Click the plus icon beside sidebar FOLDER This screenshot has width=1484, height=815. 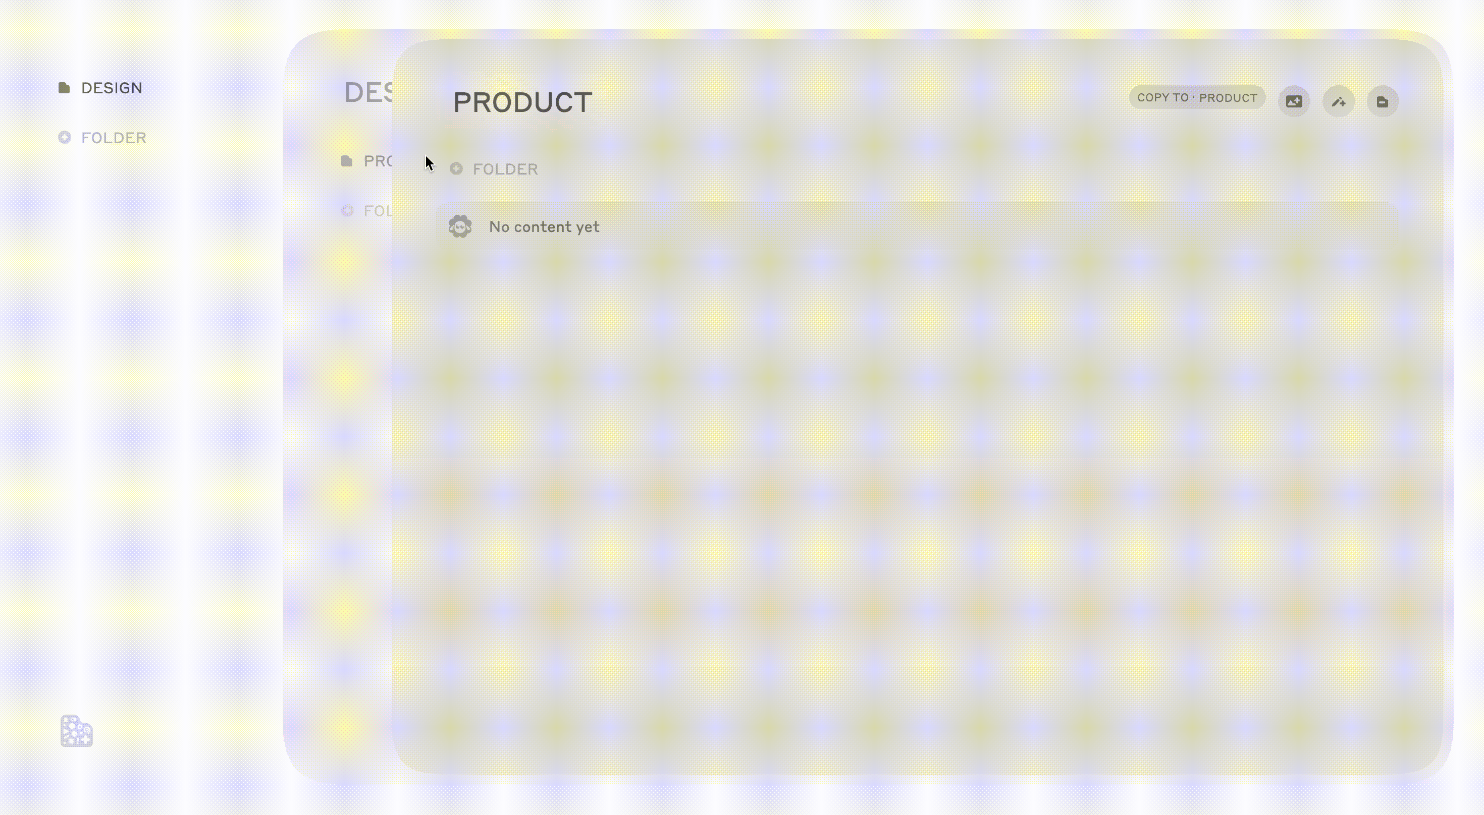(65, 138)
